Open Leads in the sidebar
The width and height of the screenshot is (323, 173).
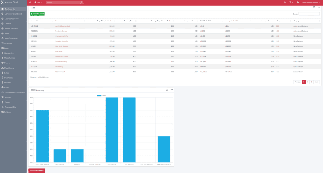[7, 48]
